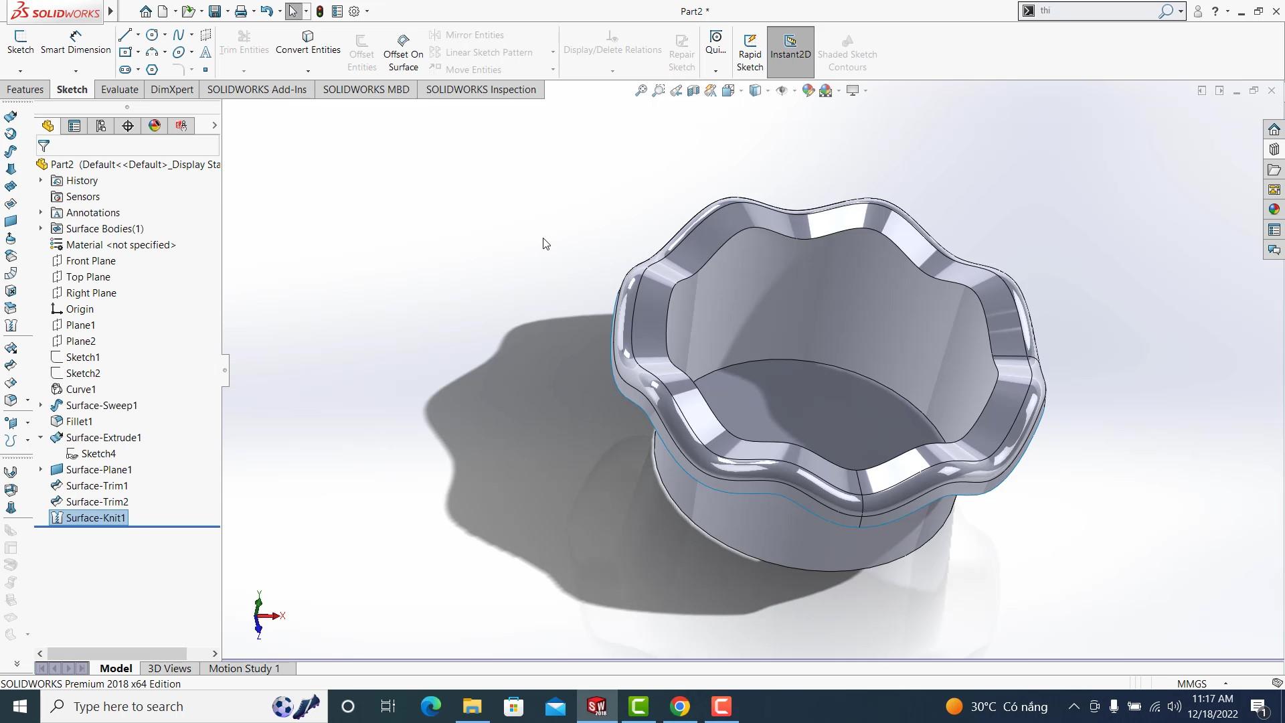Click the MMGS unit system button

[1191, 684]
